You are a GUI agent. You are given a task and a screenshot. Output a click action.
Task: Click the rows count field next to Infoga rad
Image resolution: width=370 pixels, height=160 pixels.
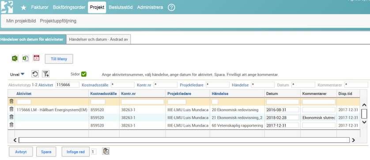tap(94, 152)
